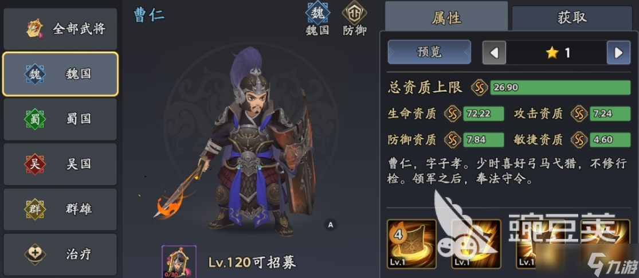Image resolution: width=639 pixels, height=278 pixels.
Task: Decrease star level with left arrow
Action: [494, 53]
